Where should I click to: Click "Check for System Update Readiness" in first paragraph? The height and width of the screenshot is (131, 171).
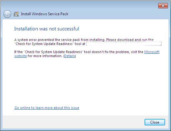(x=44, y=44)
